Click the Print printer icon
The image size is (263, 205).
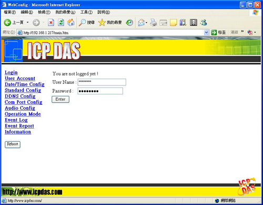154,23
